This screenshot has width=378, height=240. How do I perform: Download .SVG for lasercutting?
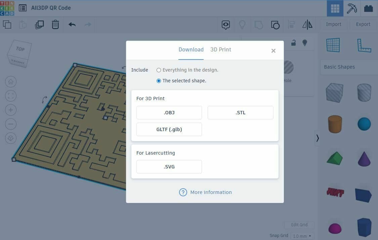[169, 167]
